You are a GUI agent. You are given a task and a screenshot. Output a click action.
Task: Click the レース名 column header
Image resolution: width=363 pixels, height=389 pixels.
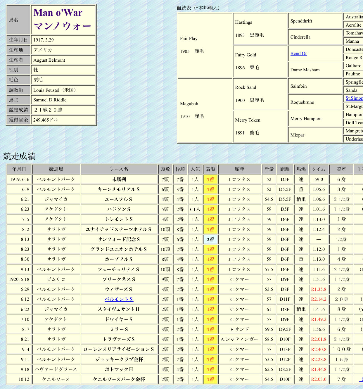click(x=119, y=169)
